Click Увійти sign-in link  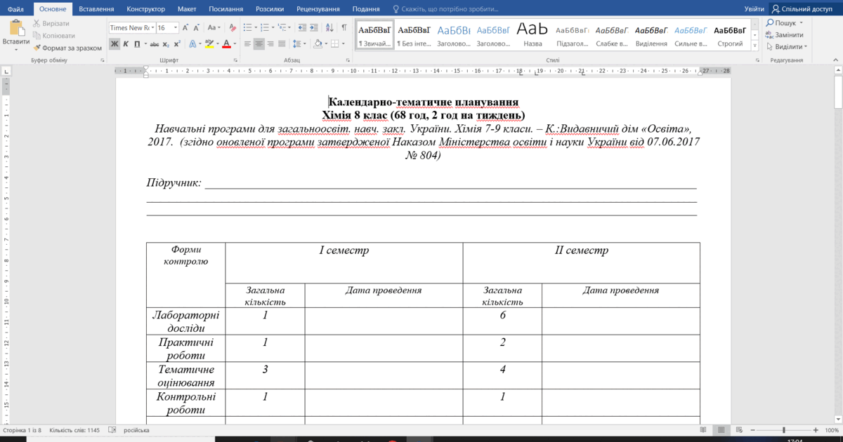coord(754,8)
